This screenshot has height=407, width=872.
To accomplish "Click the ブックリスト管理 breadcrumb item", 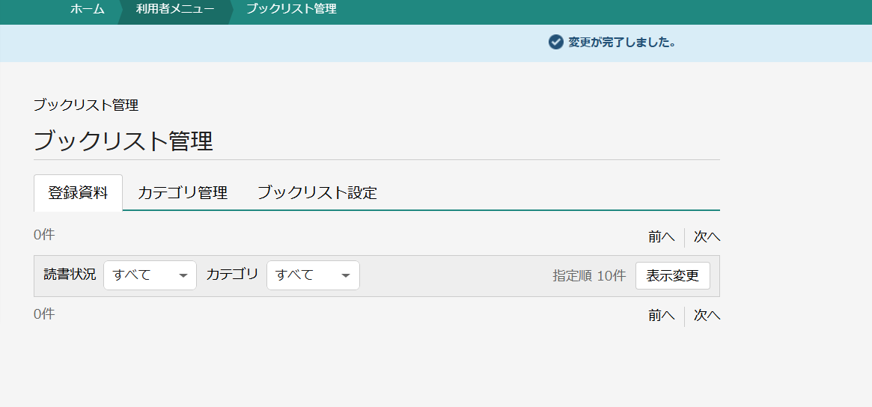I will 291,9.
